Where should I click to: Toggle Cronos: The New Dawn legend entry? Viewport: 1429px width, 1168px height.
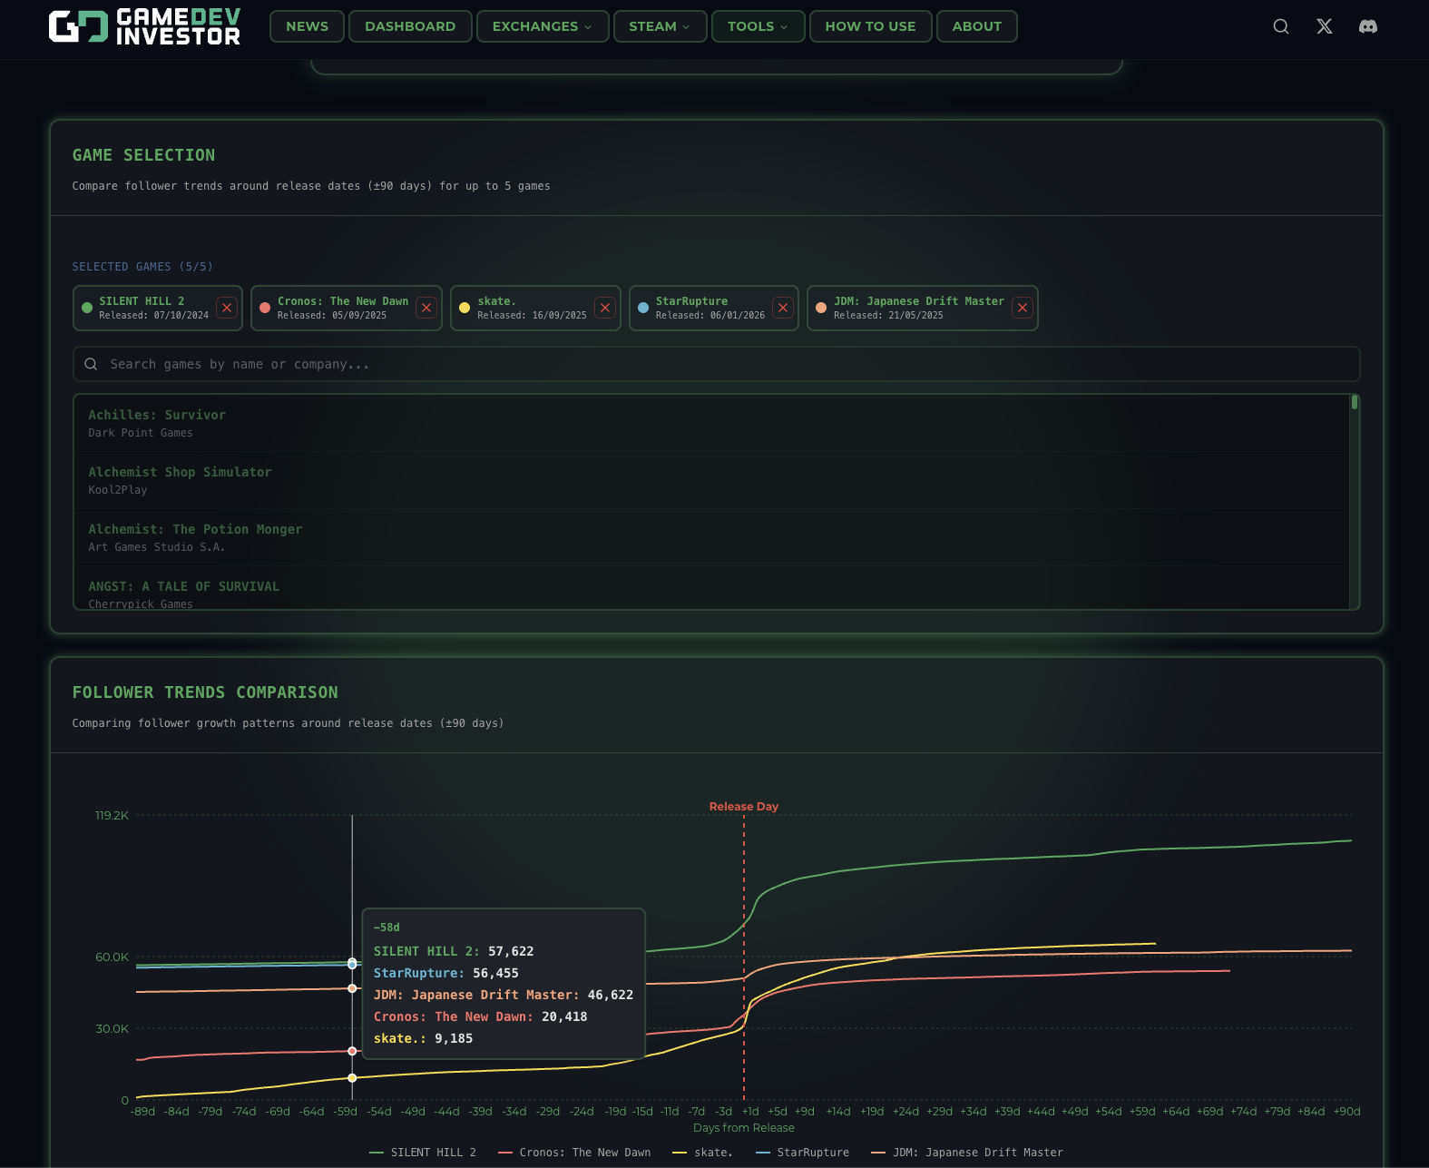click(x=574, y=1153)
